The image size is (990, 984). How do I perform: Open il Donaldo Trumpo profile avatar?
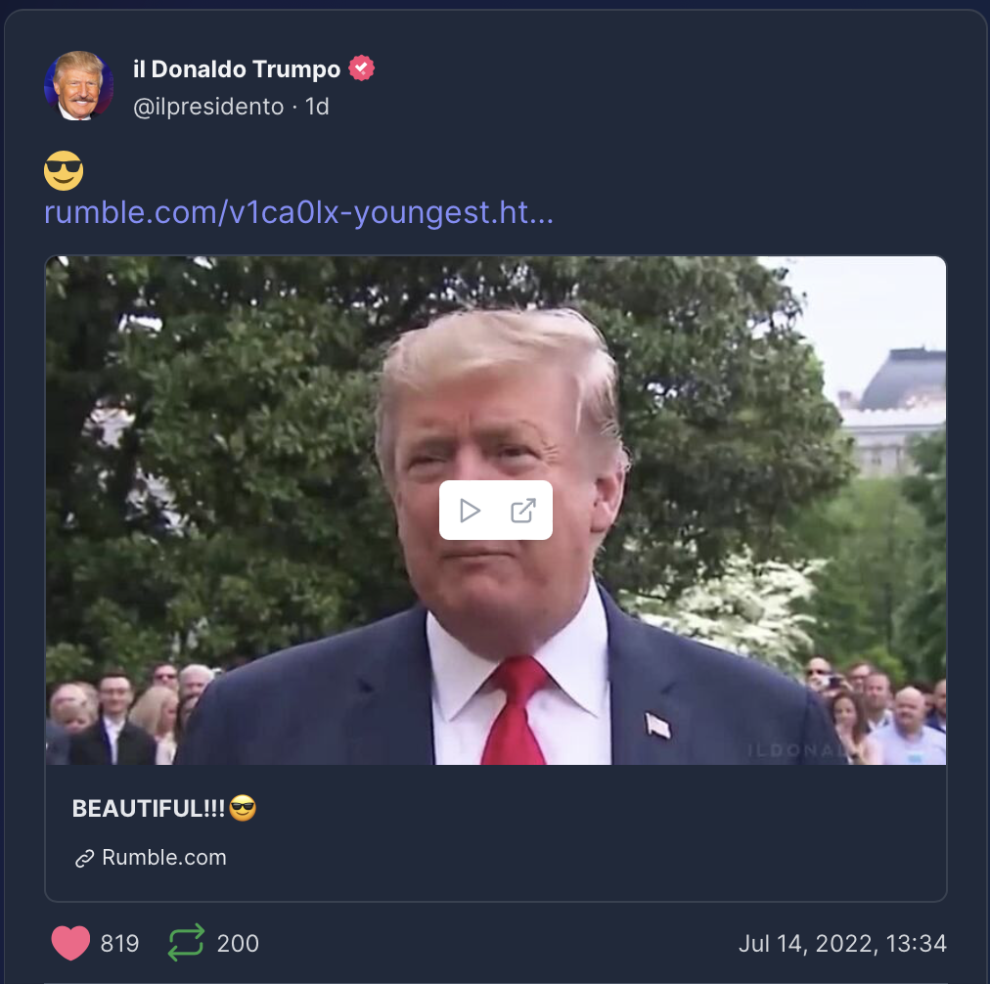(79, 86)
